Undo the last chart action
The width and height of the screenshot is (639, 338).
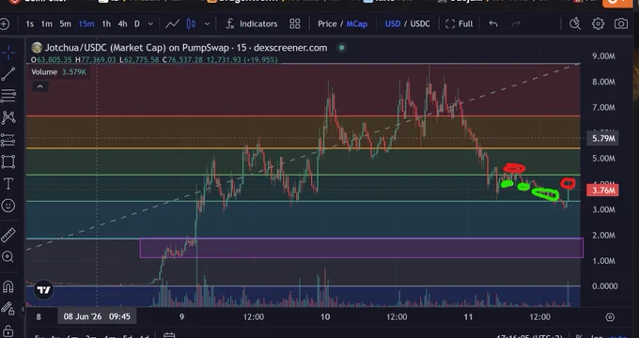[493, 24]
